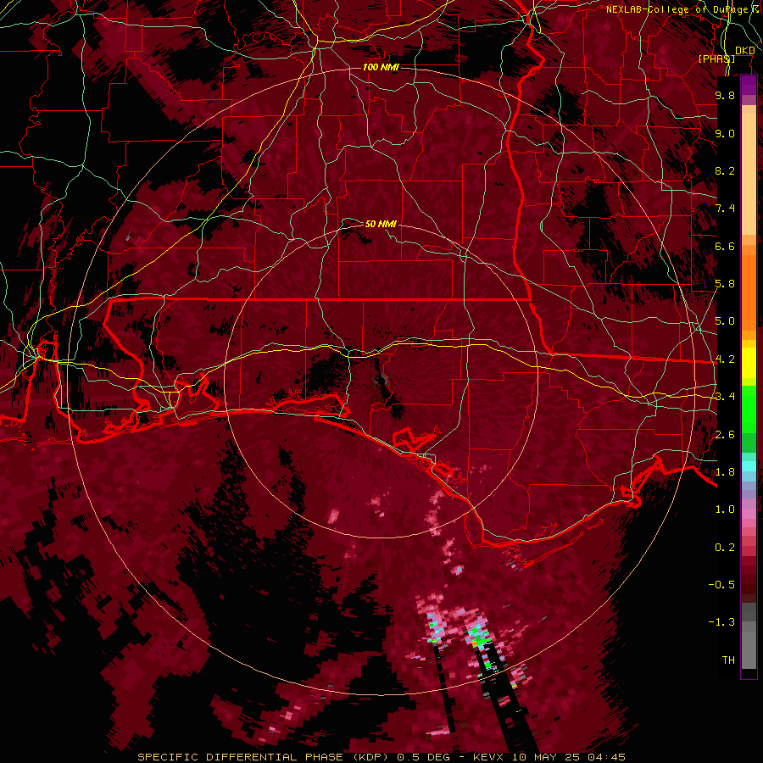
Task: Click the "100 NMI" range ring label
Action: pos(381,67)
